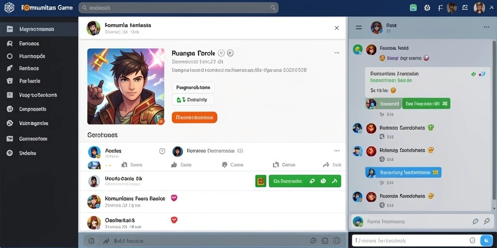Screen dimensions: 497x248
Task: Click the green button in 'Moorio' row
Action: pyautogui.click(x=305, y=181)
